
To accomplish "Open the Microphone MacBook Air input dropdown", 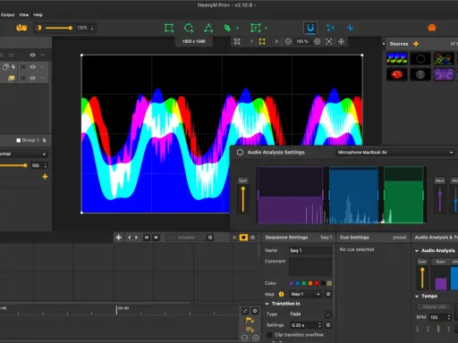I will click(x=395, y=153).
